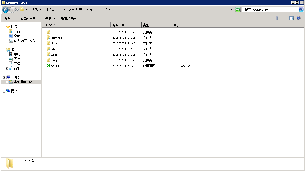The width and height of the screenshot is (305, 171).
Task: Expand the 网络 tree node
Action: 4,91
